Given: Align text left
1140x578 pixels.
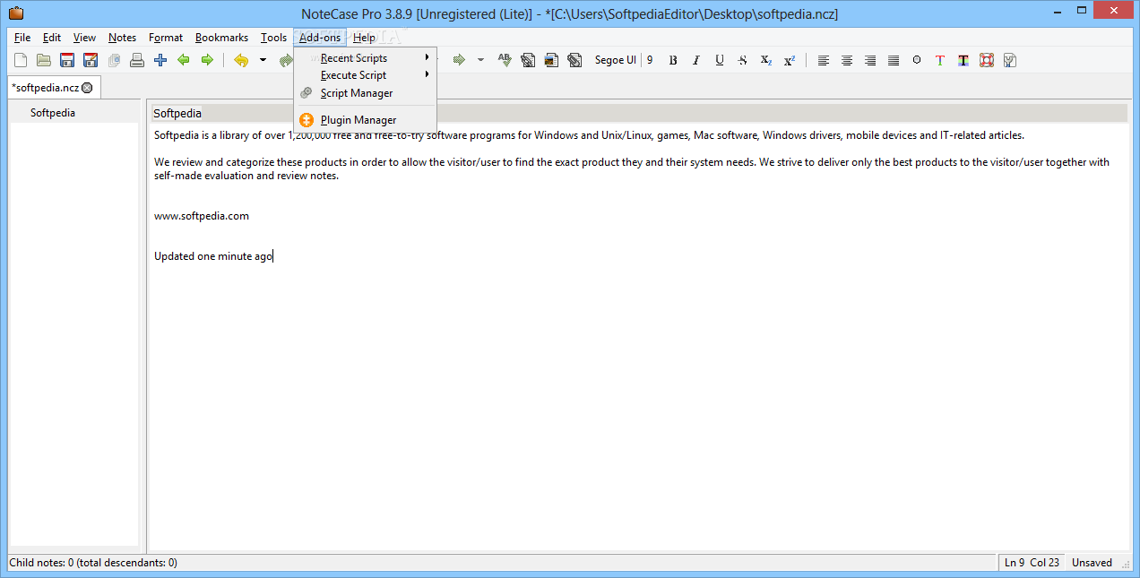Looking at the screenshot, I should (x=824, y=60).
